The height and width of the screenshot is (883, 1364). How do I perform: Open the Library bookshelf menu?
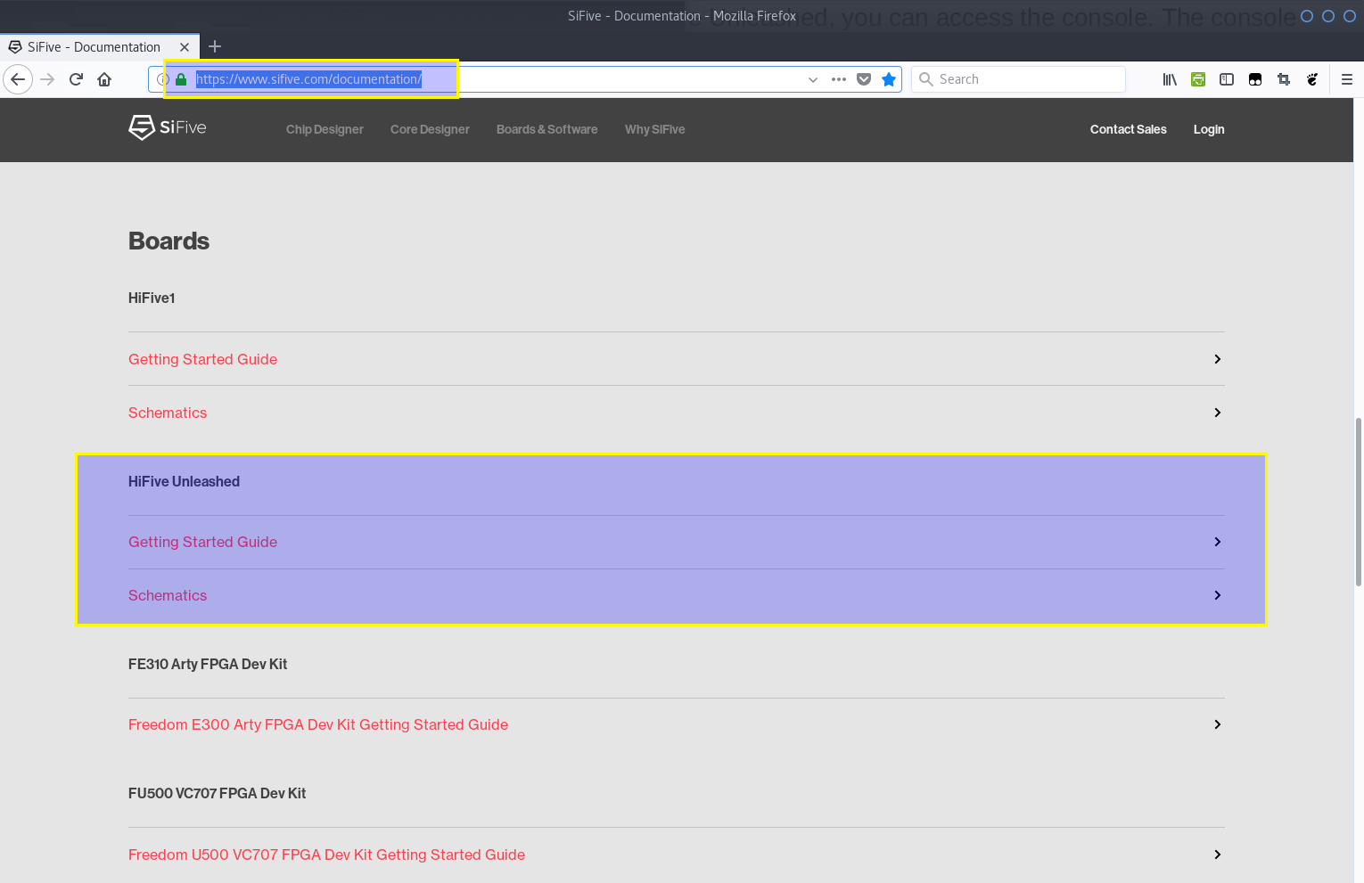[x=1170, y=79]
